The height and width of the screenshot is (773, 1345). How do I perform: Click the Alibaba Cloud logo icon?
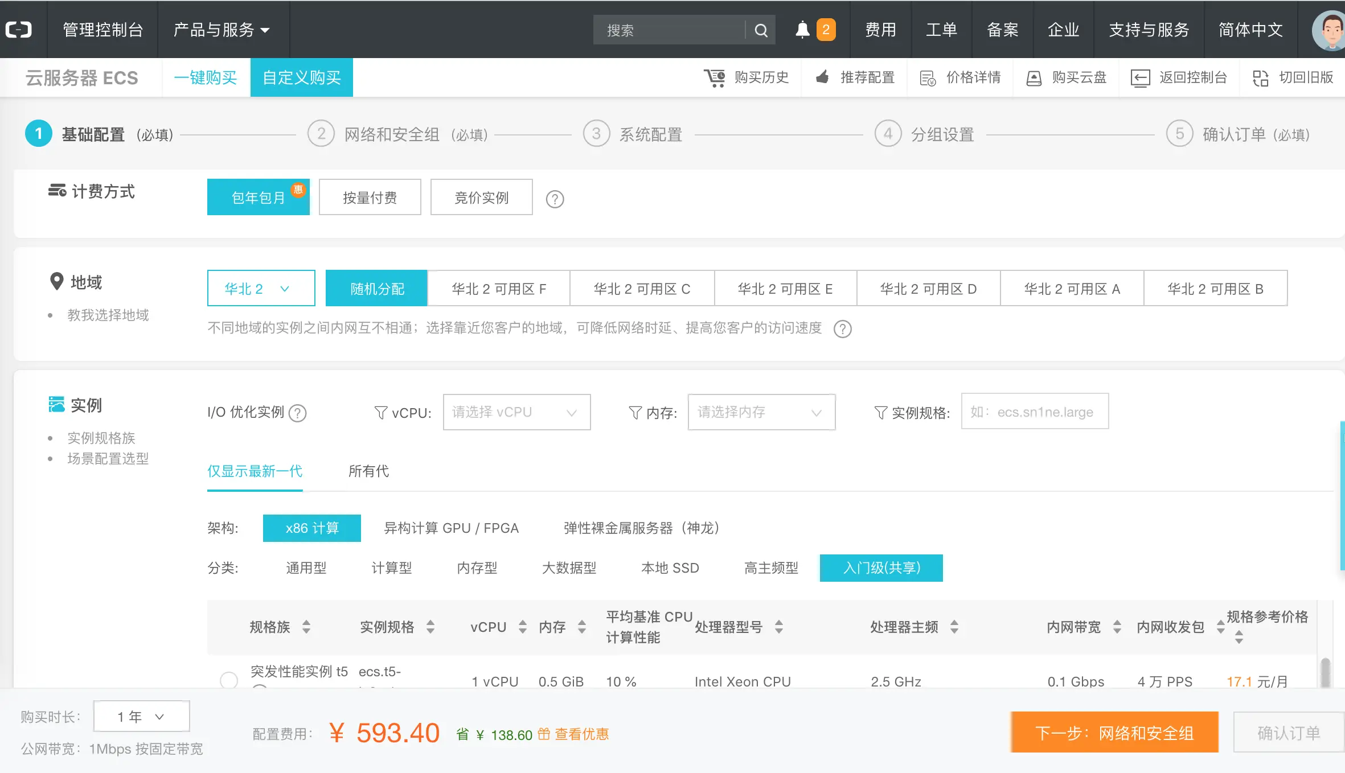point(19,30)
